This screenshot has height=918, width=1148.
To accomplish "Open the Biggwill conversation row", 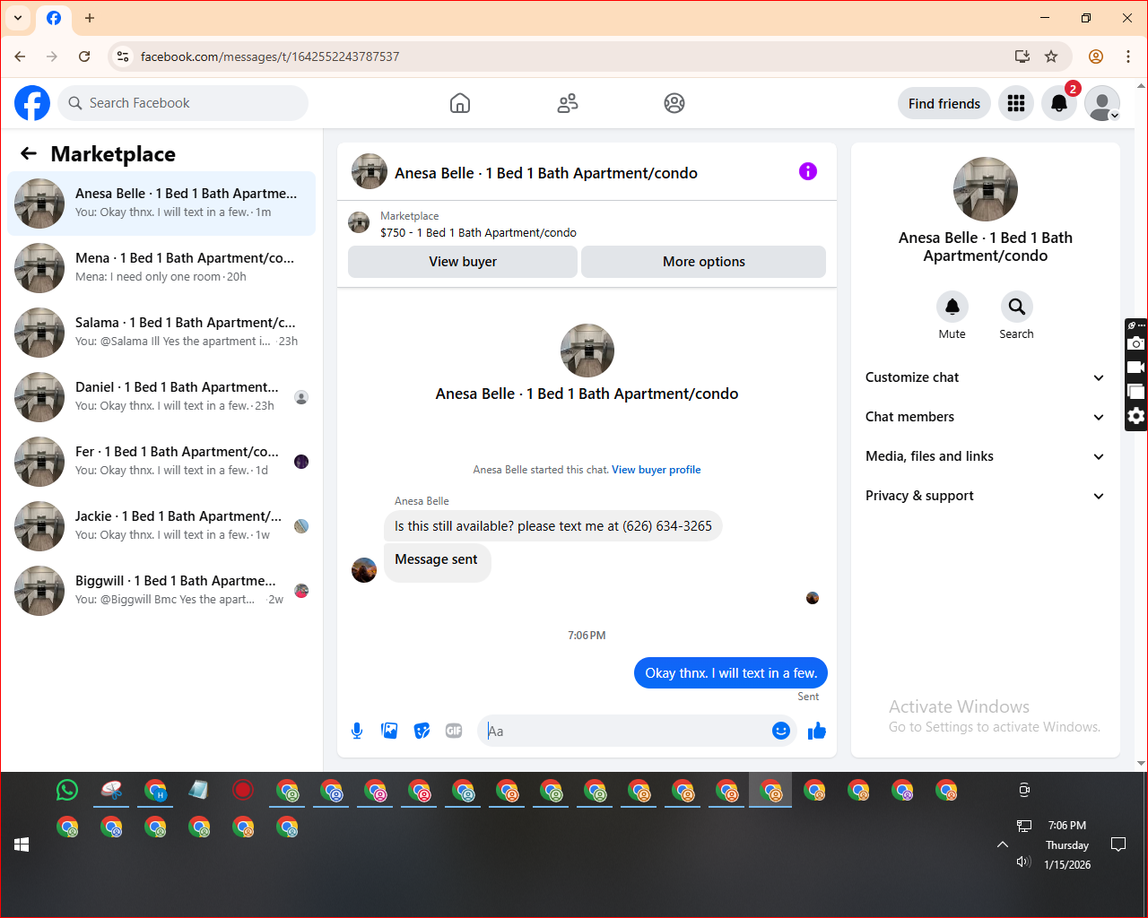I will pyautogui.click(x=161, y=591).
